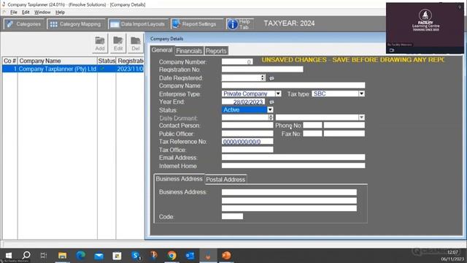Image resolution: width=467 pixels, height=263 pixels.
Task: Select Business Address tab
Action: (179, 178)
